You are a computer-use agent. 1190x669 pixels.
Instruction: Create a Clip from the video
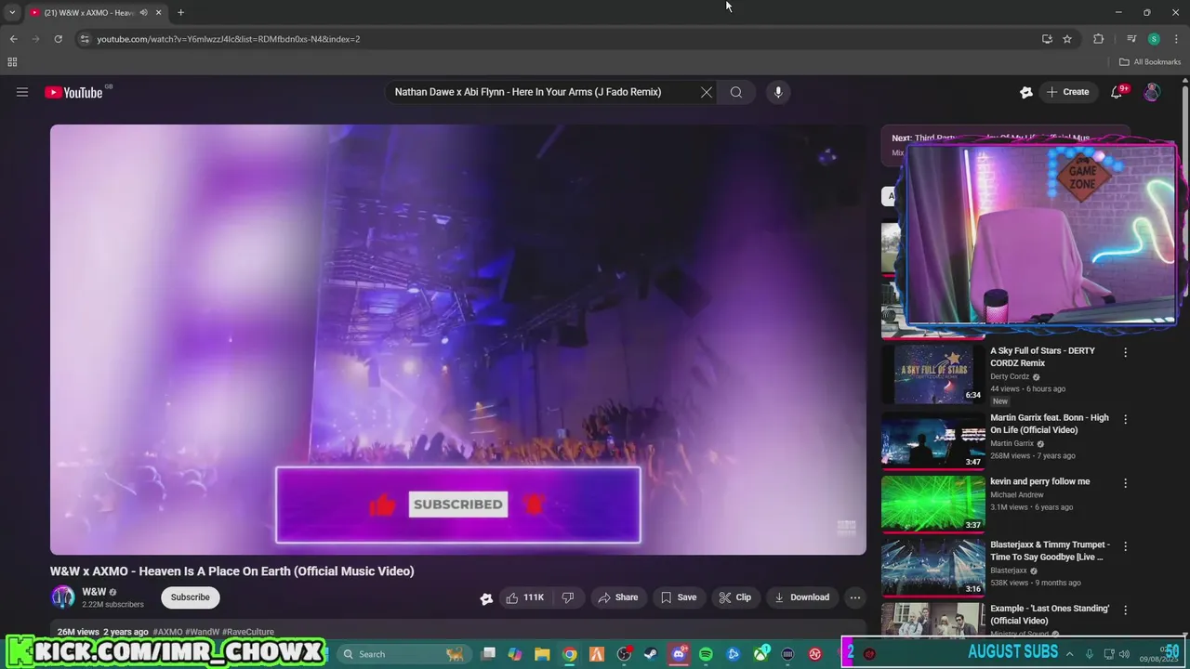point(734,597)
